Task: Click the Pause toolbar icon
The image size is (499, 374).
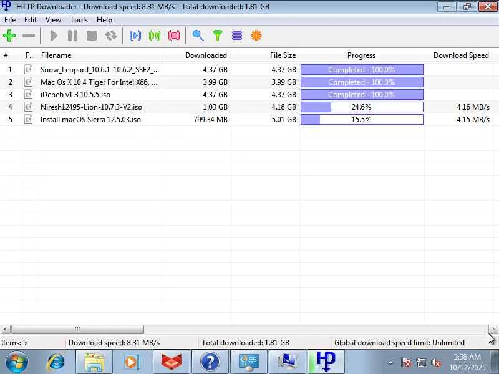Action: click(72, 36)
